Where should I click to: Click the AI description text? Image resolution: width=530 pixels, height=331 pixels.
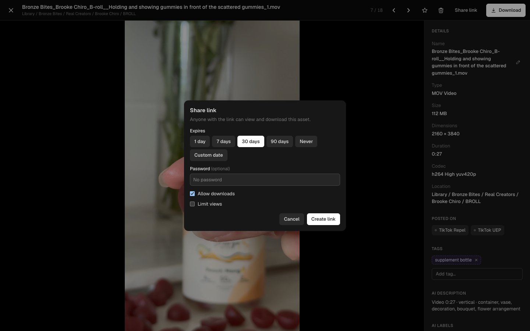point(476,306)
